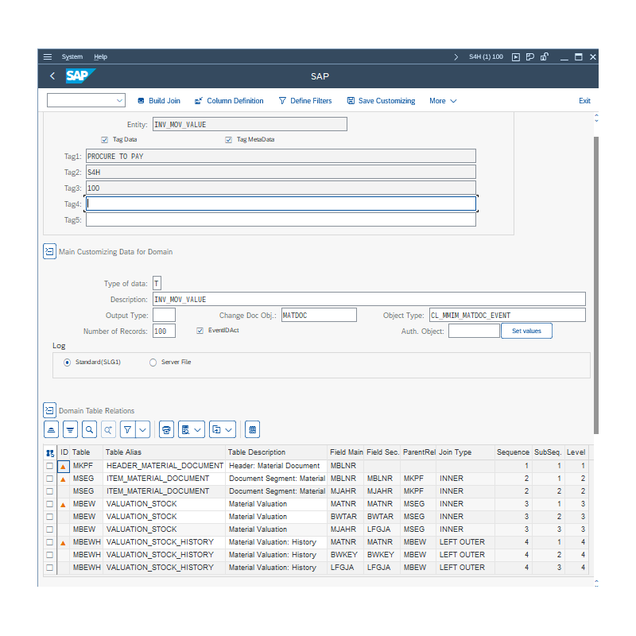
Task: Sort the table ascending
Action: (x=51, y=429)
